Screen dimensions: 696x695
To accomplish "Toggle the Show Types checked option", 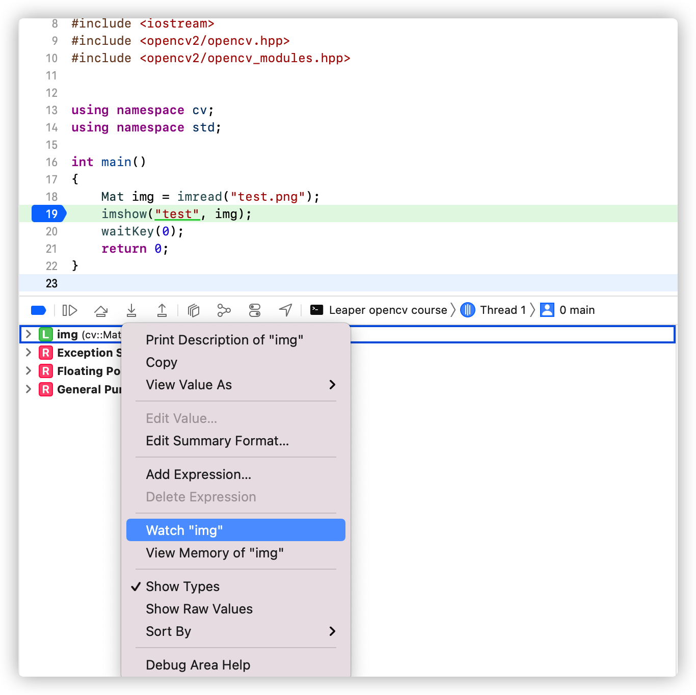I will (182, 586).
